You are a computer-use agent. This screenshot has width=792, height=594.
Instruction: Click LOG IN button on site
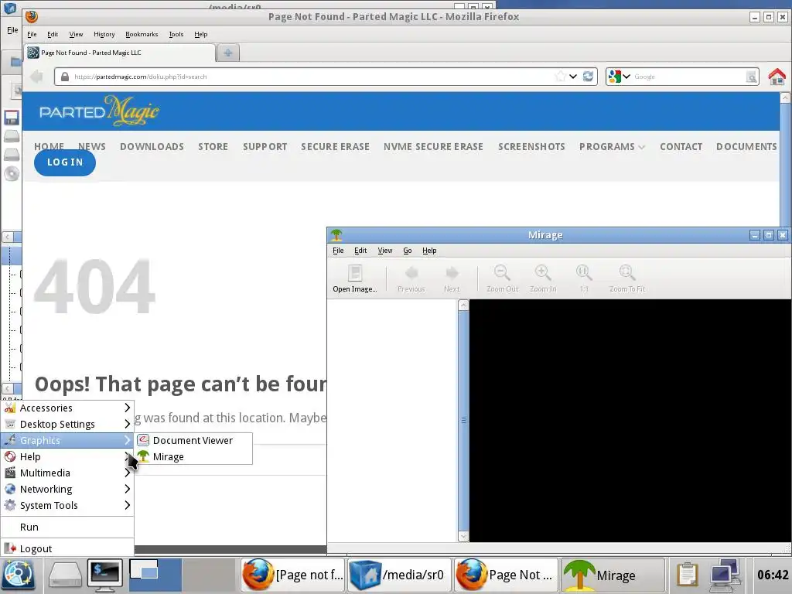click(65, 162)
